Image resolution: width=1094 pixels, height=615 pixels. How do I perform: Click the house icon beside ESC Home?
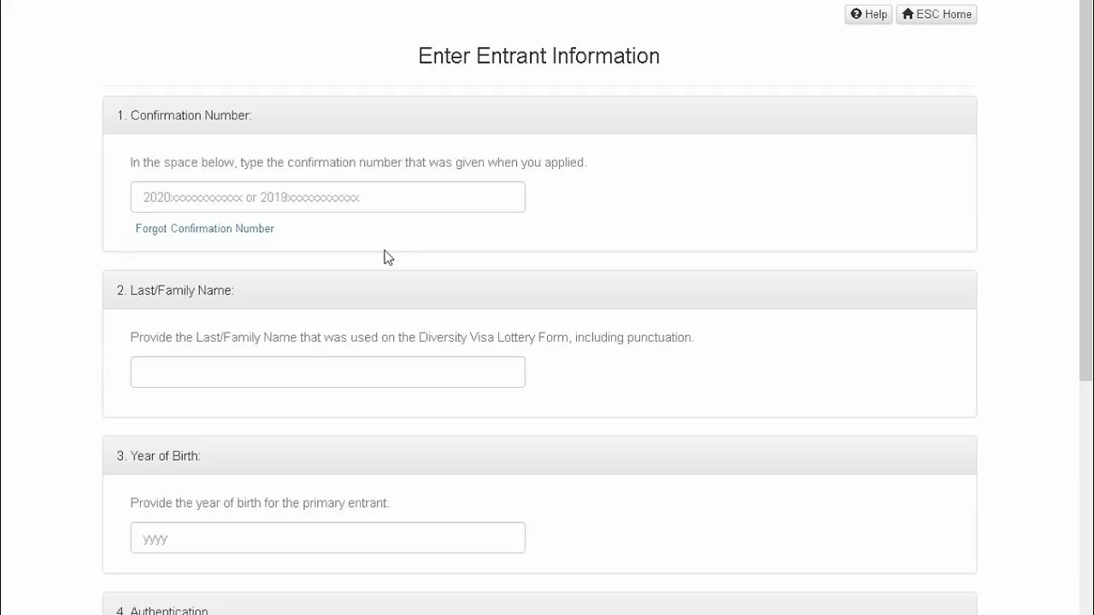(x=908, y=14)
